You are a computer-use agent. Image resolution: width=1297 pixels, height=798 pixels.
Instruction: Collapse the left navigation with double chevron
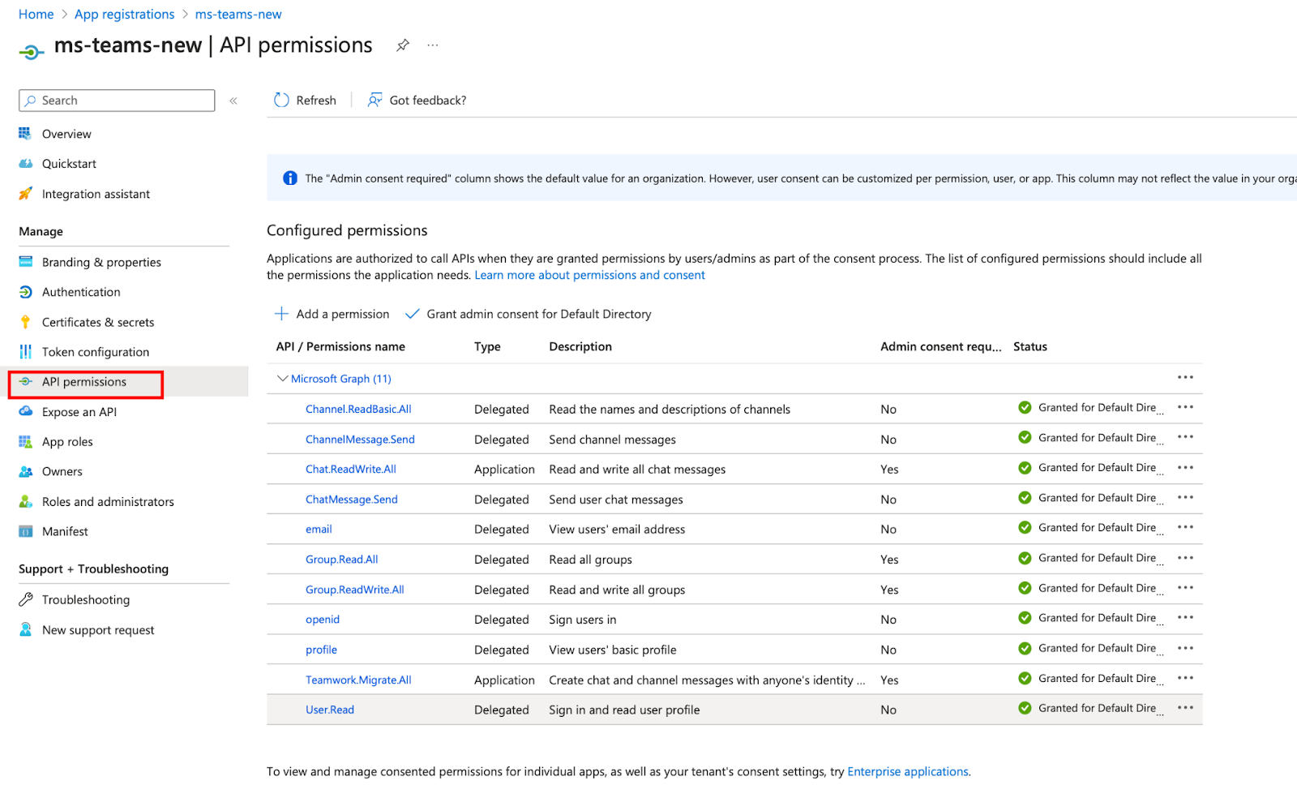click(x=233, y=101)
